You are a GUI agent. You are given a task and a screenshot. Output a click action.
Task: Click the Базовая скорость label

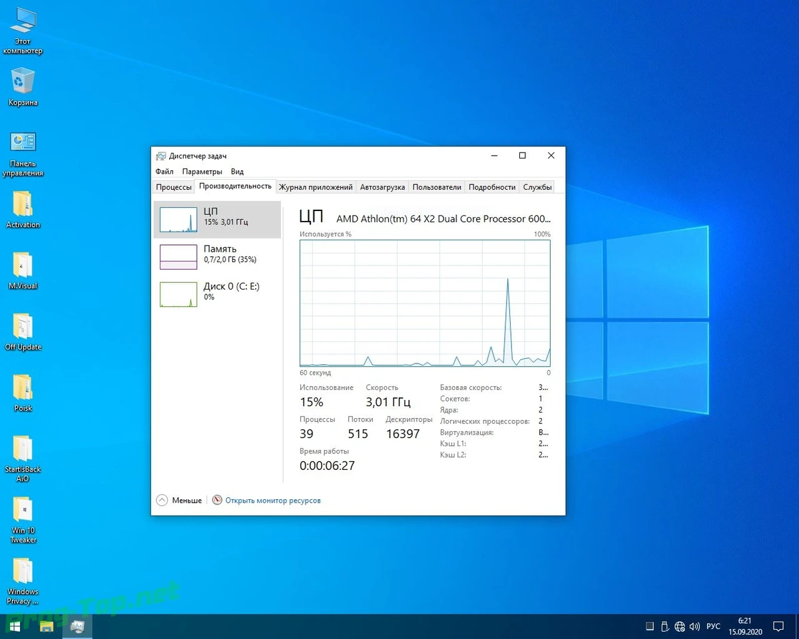click(x=471, y=387)
